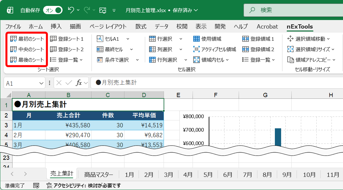The height and width of the screenshot is (190, 343).
Task: Click the セルA1 button
Action: click(x=108, y=39)
